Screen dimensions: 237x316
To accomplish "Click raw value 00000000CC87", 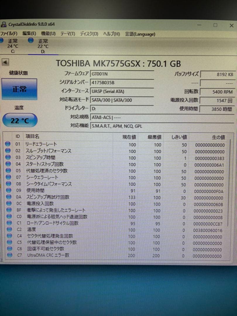I will [x=208, y=224].
